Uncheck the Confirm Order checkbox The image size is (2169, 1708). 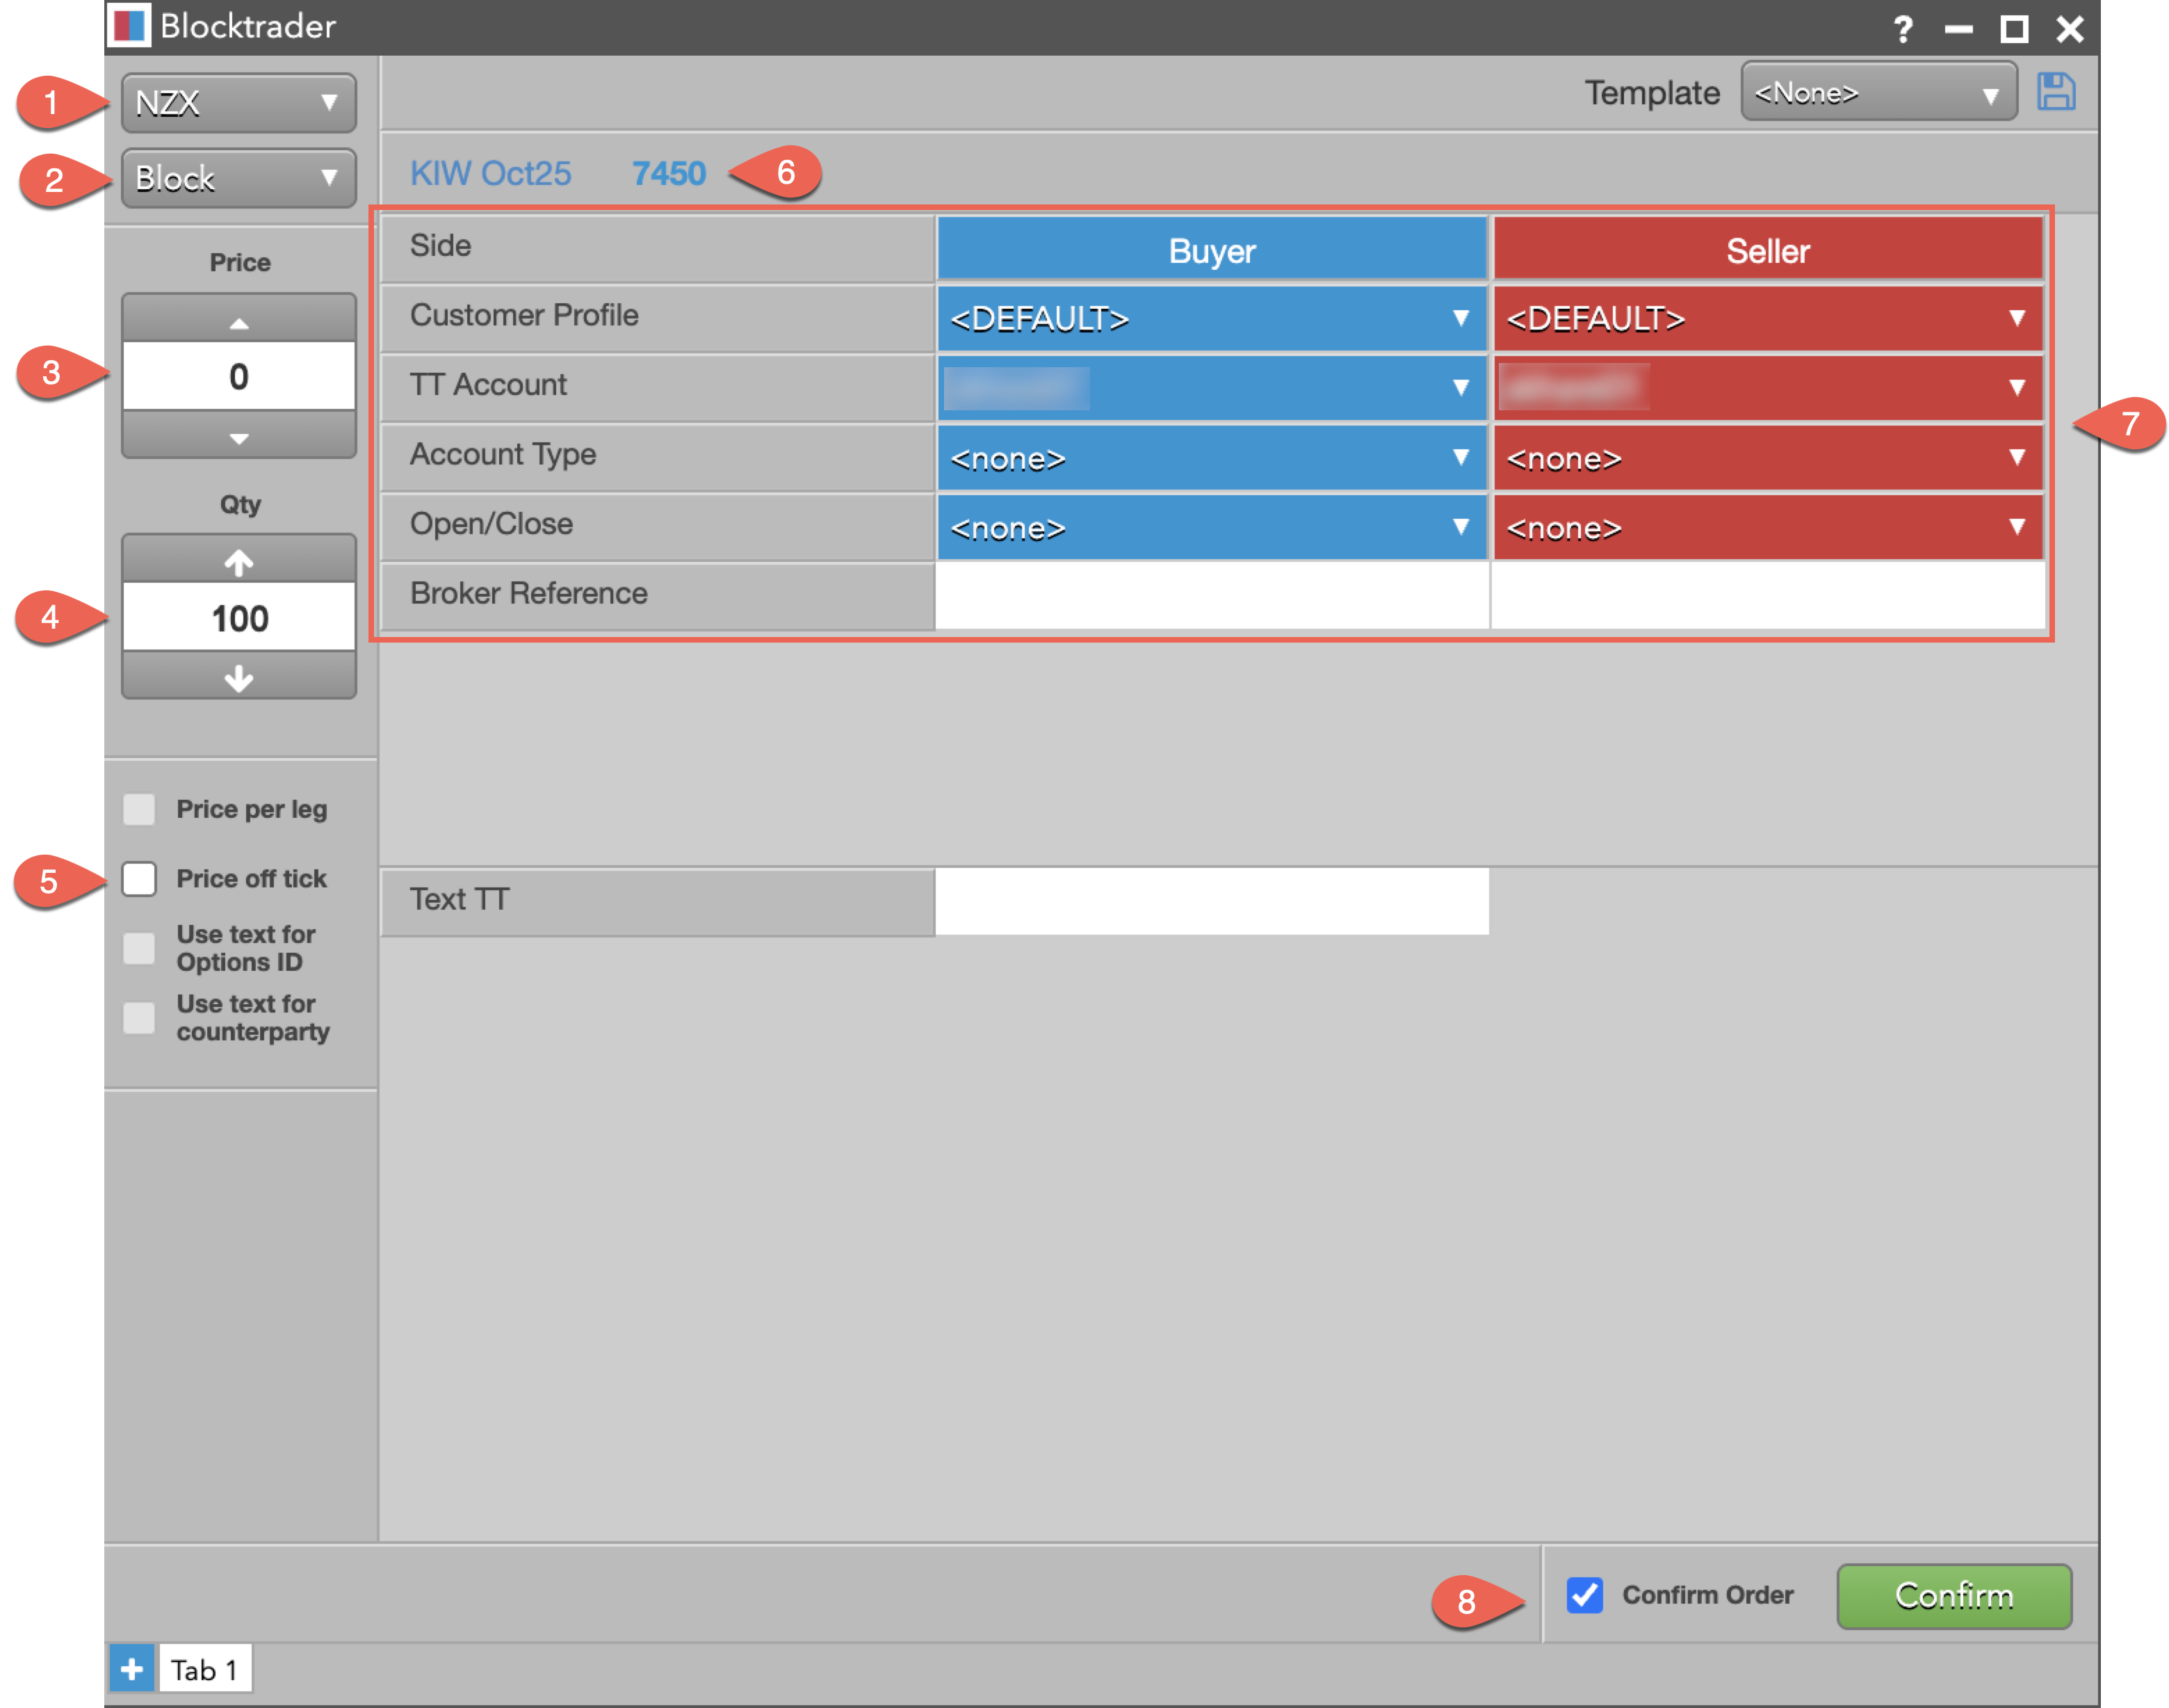click(1584, 1594)
